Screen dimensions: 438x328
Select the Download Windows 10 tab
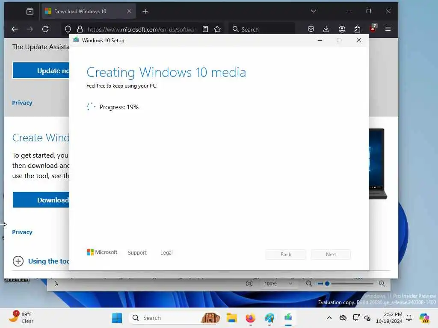tap(89, 11)
